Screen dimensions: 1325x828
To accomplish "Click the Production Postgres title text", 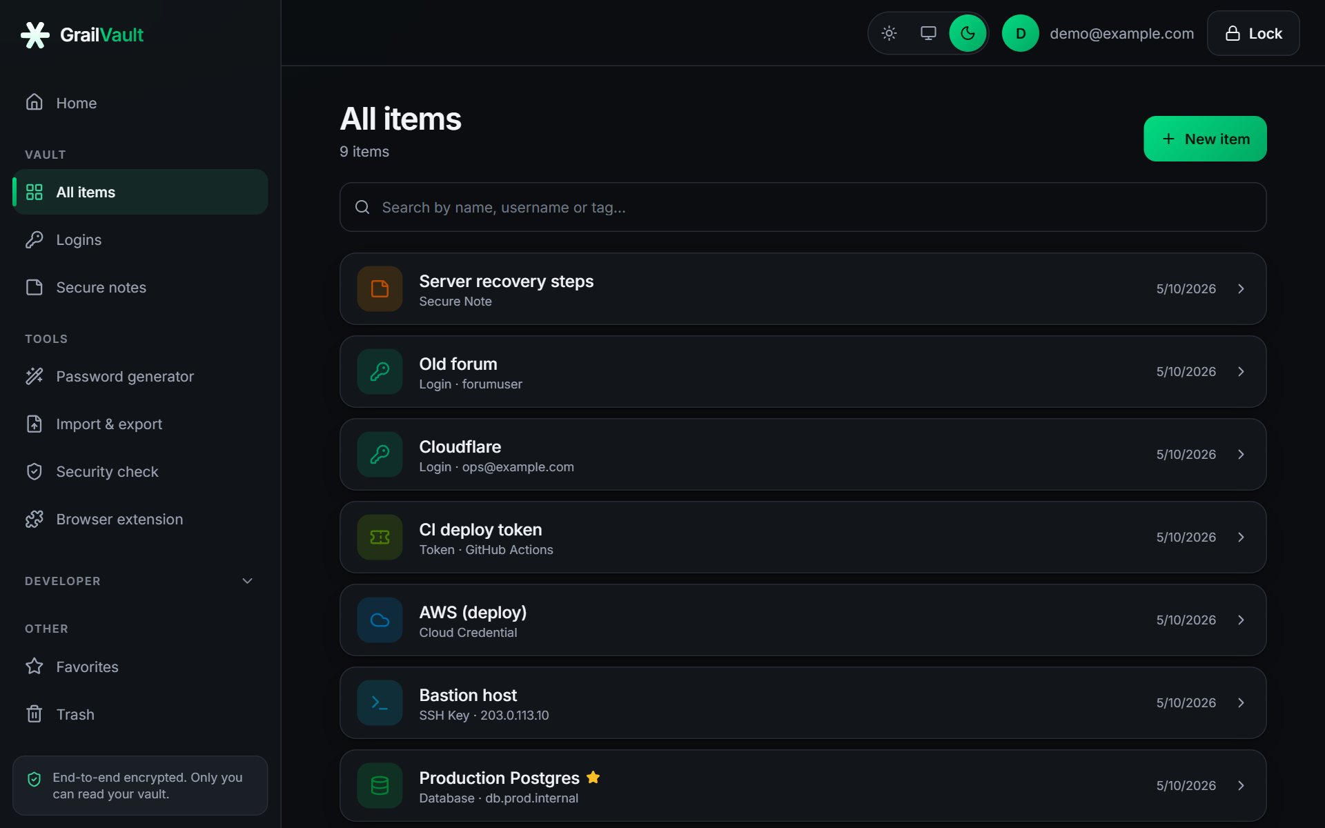I will (499, 778).
